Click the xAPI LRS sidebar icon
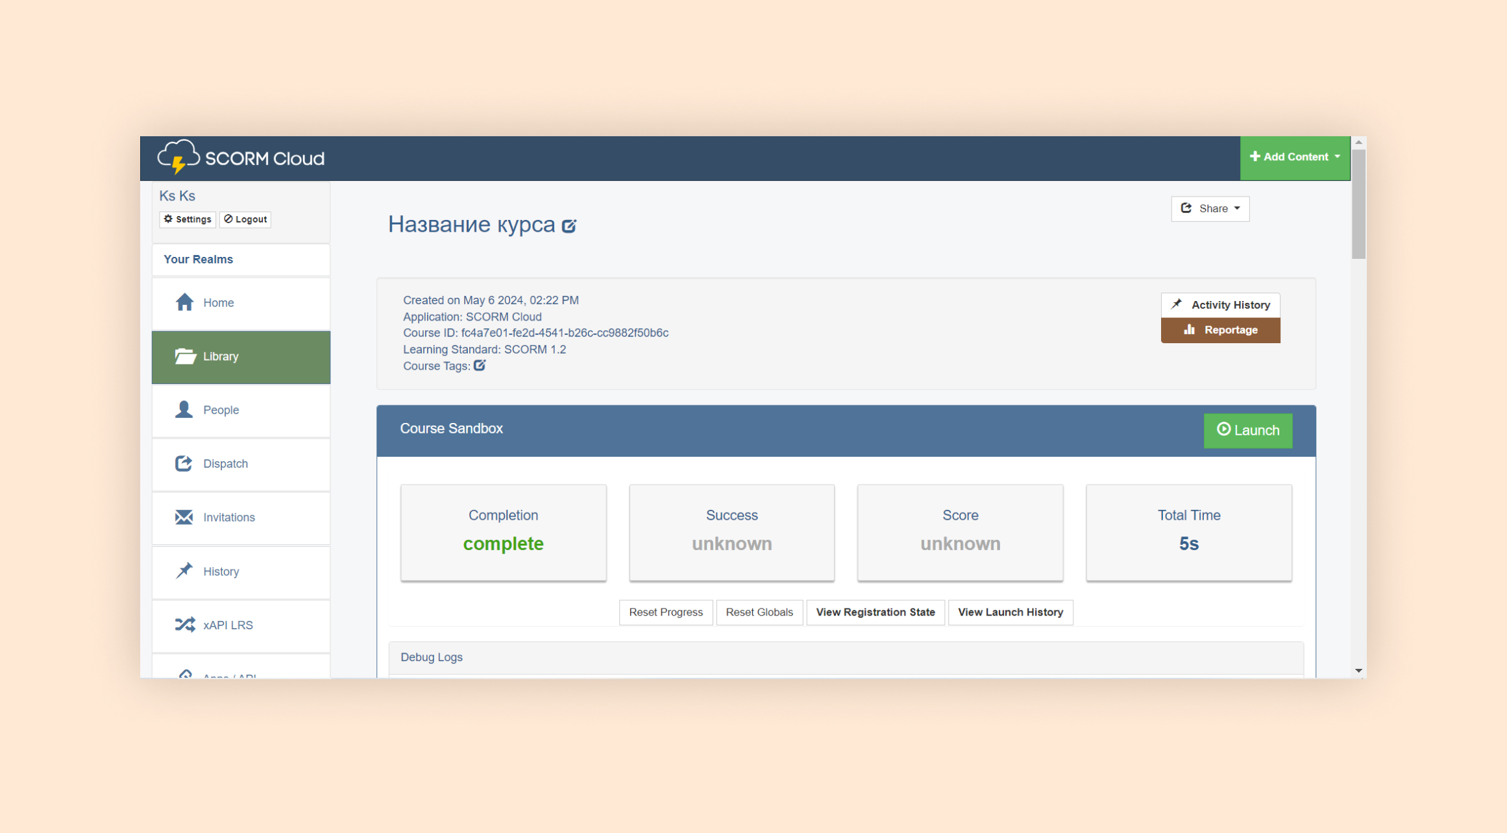 pyautogui.click(x=186, y=625)
